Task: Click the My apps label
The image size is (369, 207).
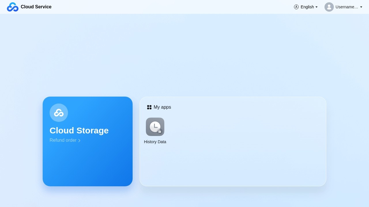Action: 162,107
